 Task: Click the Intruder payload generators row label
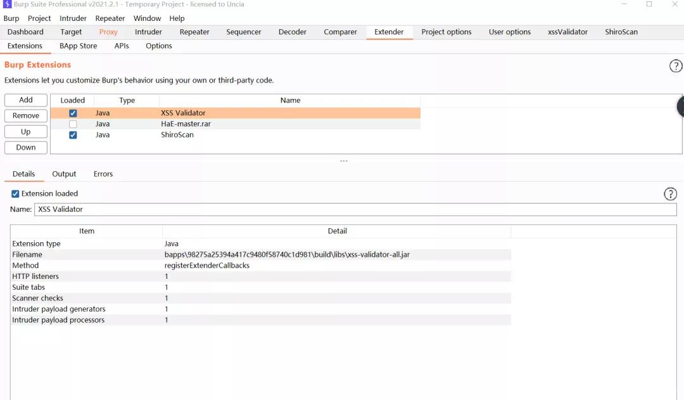tap(59, 309)
